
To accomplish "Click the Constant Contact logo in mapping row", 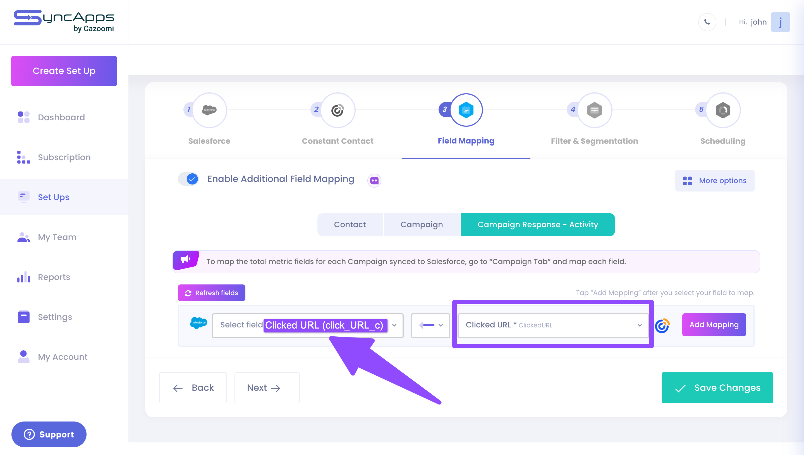I will click(x=662, y=326).
